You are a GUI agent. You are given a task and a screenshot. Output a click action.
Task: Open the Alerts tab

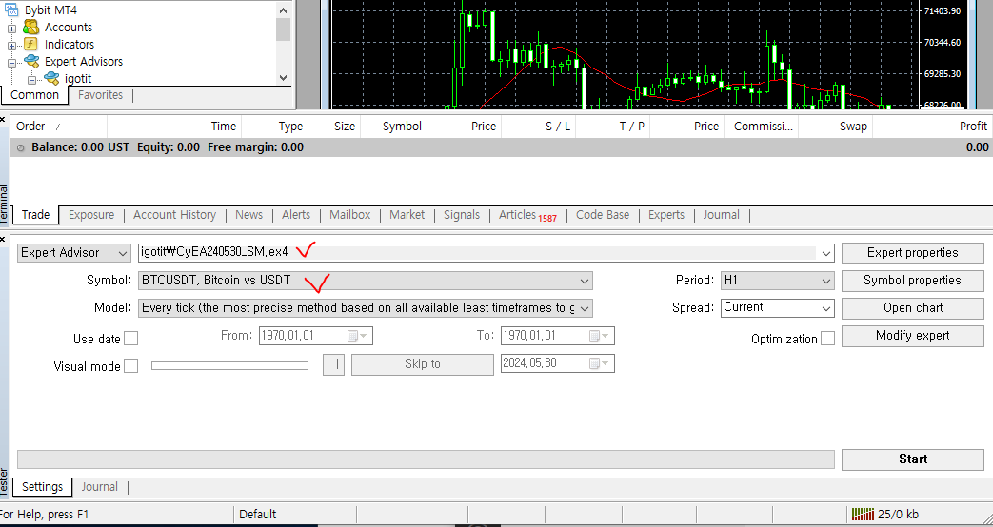(x=296, y=214)
